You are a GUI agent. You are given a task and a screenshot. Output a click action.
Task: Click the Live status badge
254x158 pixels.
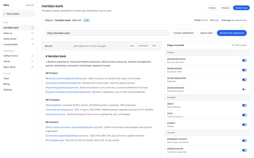pyautogui.click(x=86, y=20)
